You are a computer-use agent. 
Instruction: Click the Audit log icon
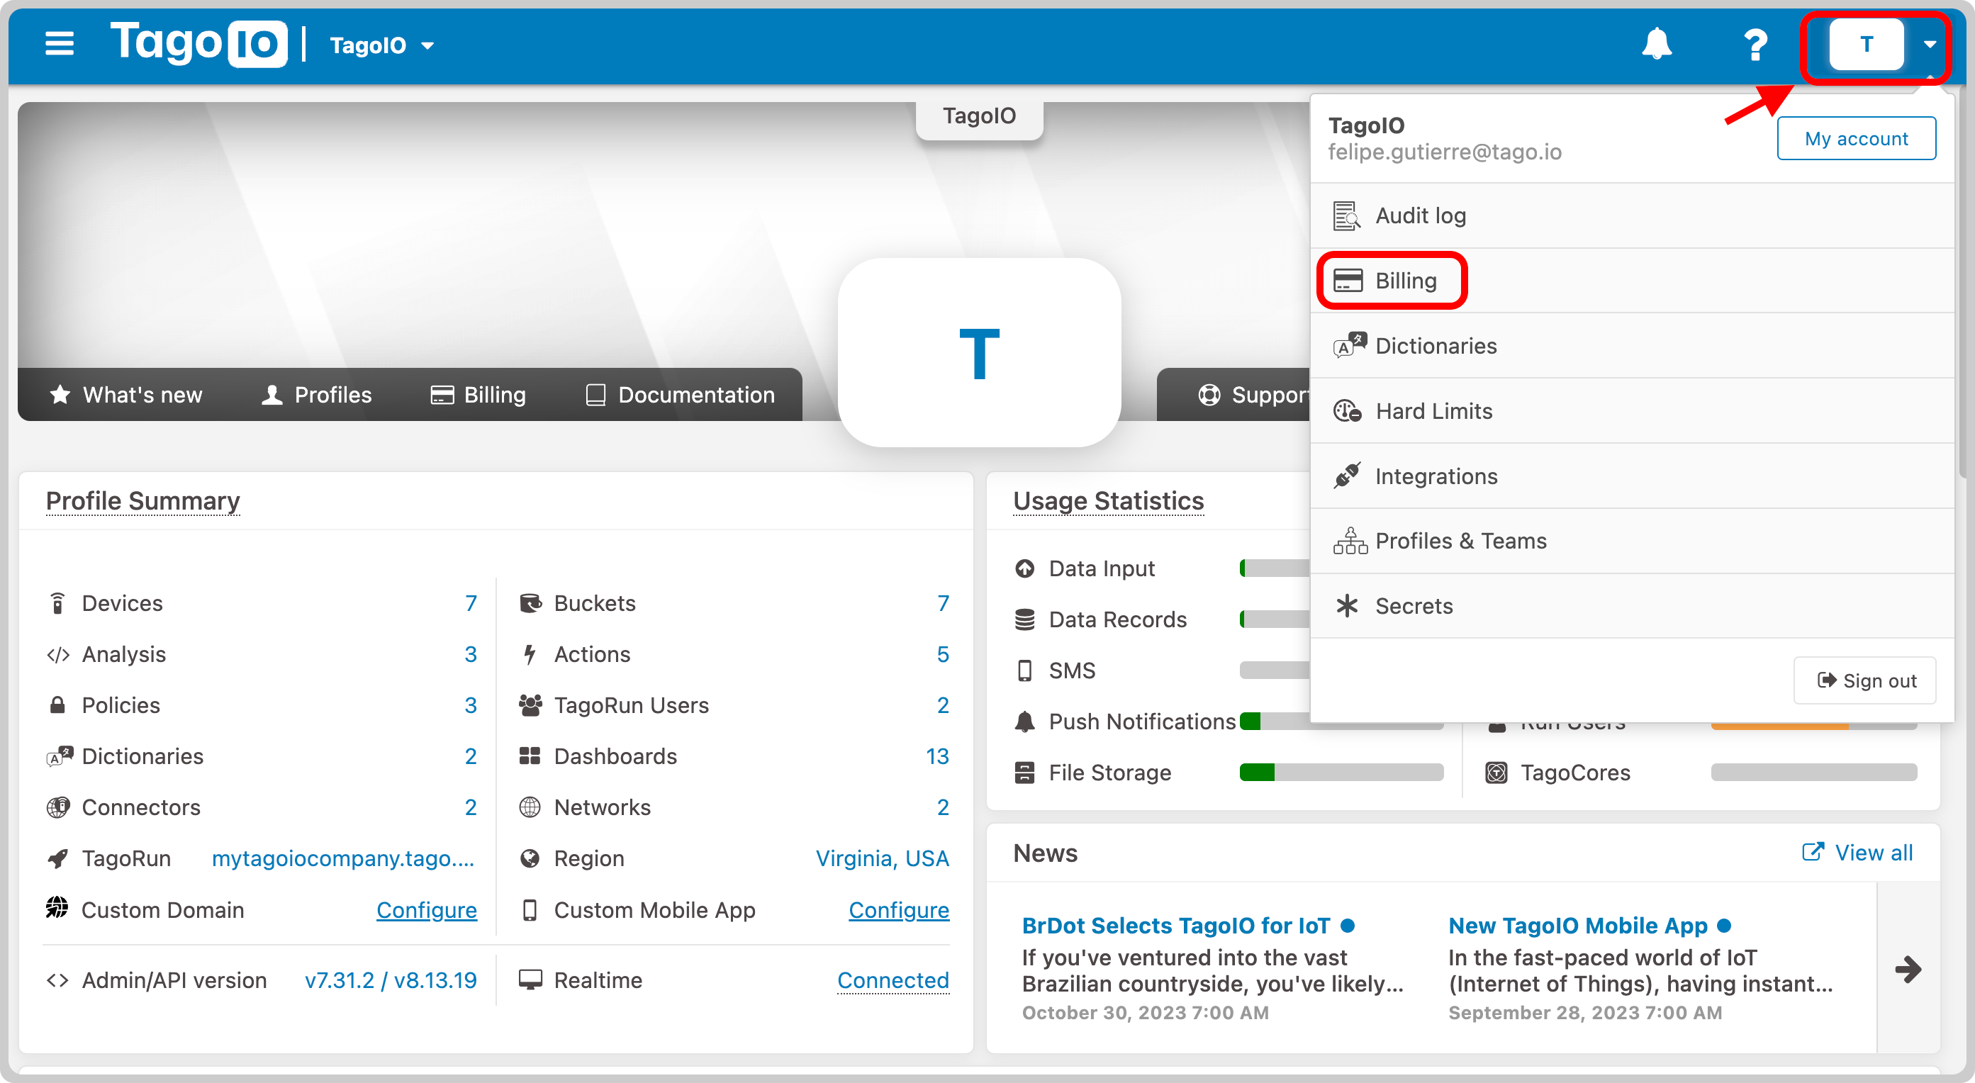1347,215
